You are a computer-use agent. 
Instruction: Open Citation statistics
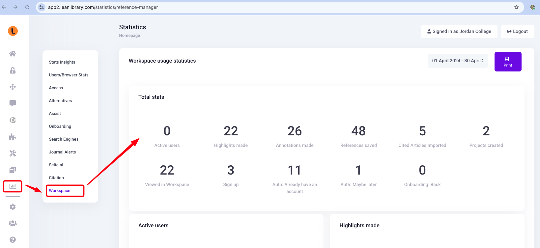point(56,178)
